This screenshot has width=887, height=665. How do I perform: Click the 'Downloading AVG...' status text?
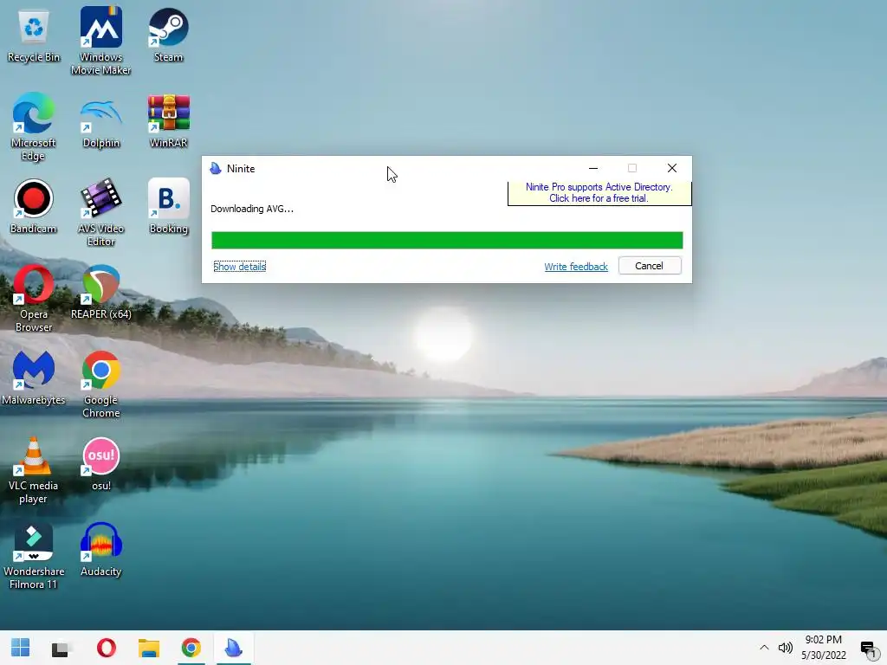click(x=252, y=209)
